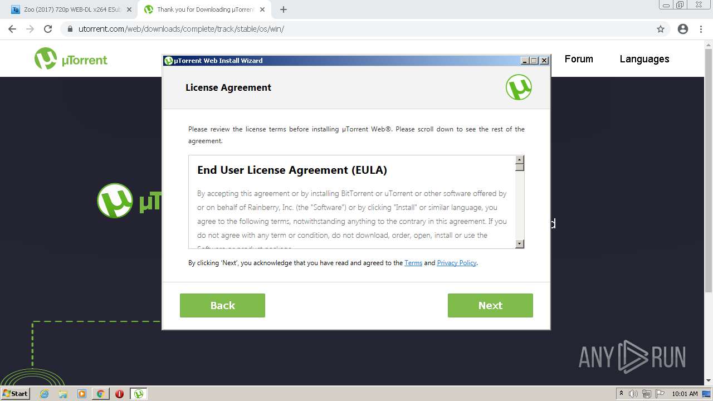This screenshot has height=401, width=713.
Task: Click the Back button in install wizard
Action: pyautogui.click(x=222, y=305)
